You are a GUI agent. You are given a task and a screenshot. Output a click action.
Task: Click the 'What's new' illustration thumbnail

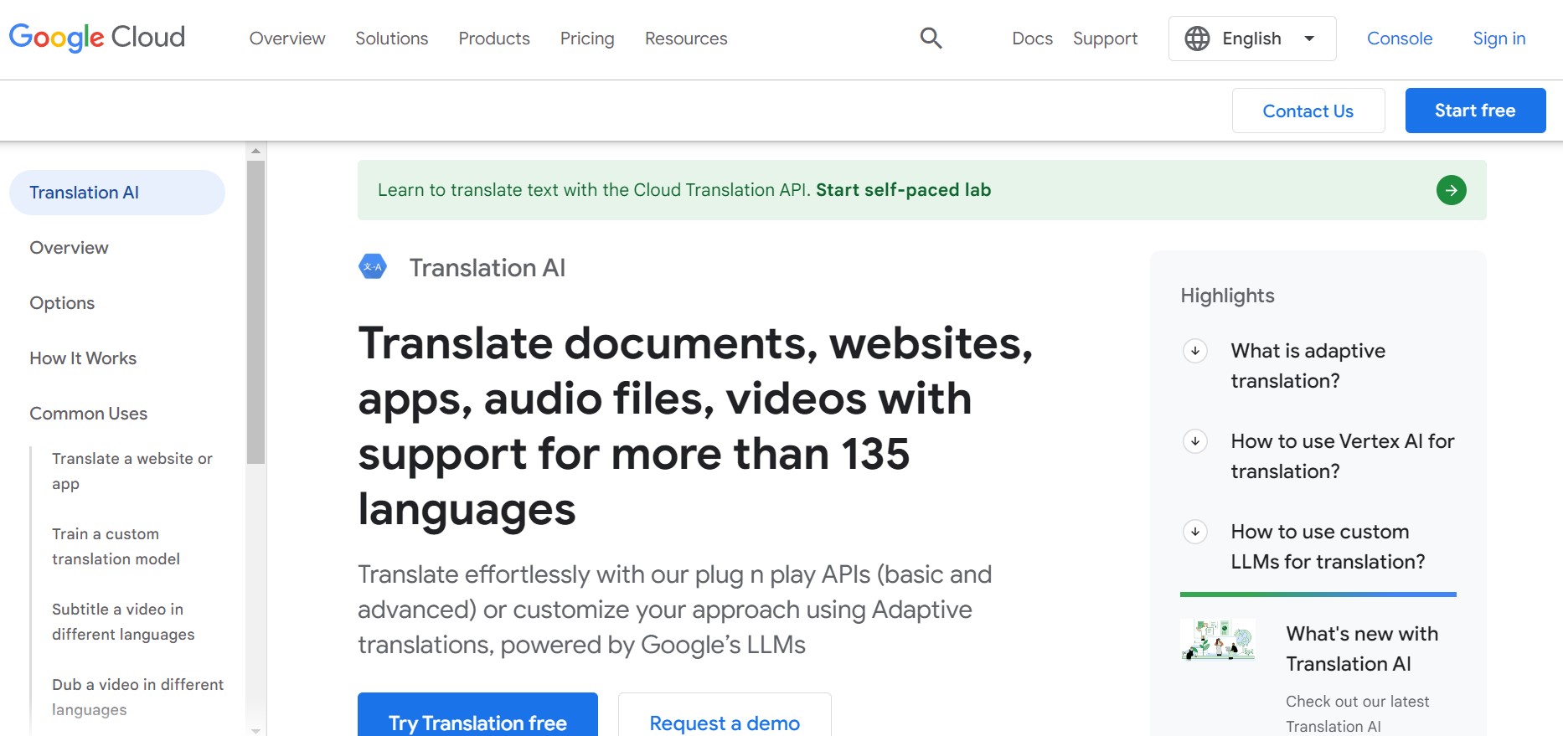pyautogui.click(x=1218, y=640)
